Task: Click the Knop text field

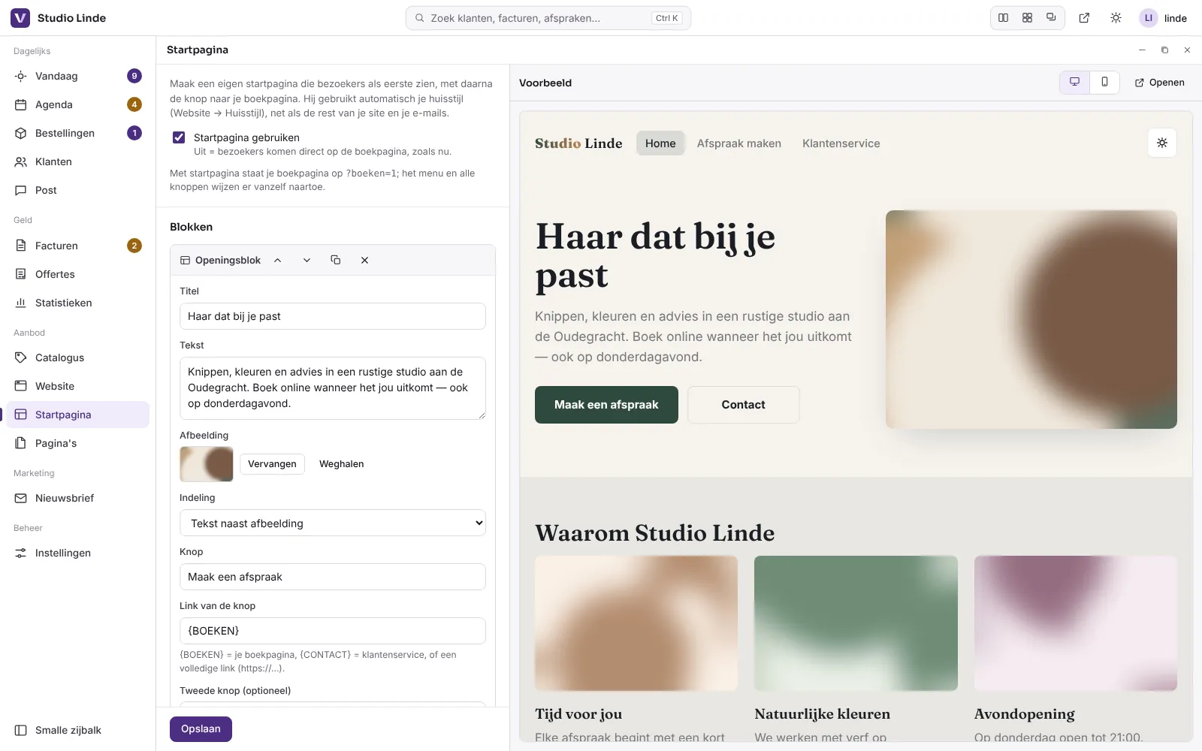Action: point(333,577)
